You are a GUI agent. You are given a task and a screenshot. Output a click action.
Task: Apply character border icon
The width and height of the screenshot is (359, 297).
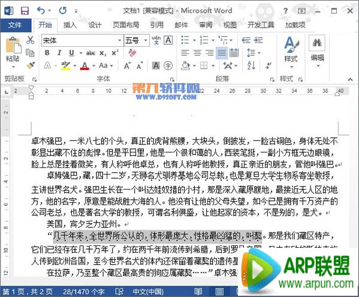pos(168,40)
